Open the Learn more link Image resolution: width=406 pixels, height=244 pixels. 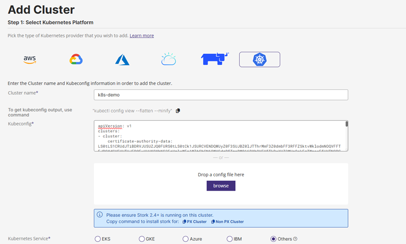pos(142,36)
